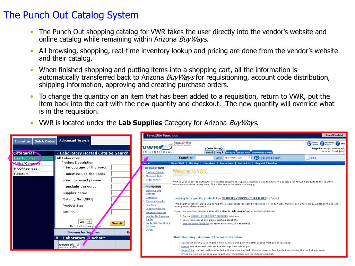The height and width of the screenshot is (266, 355).
Task: Open the Chromatography link
Action: click(155, 201)
